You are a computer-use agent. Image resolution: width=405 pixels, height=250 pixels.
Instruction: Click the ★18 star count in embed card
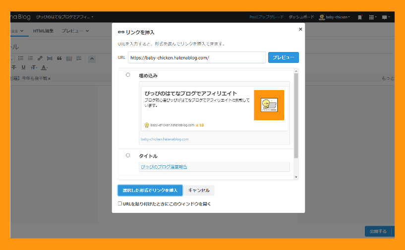coord(200,125)
